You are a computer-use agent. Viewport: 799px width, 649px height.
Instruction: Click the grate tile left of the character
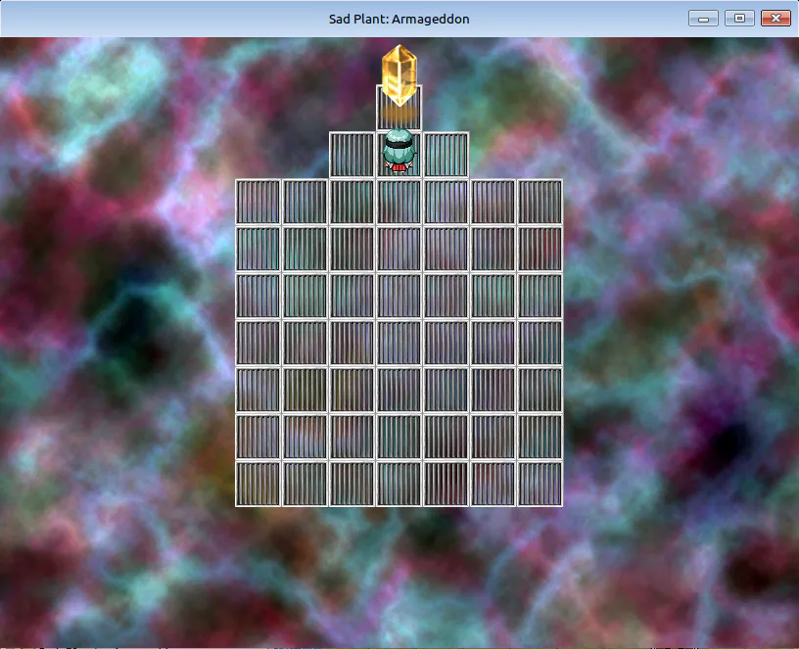coord(352,155)
